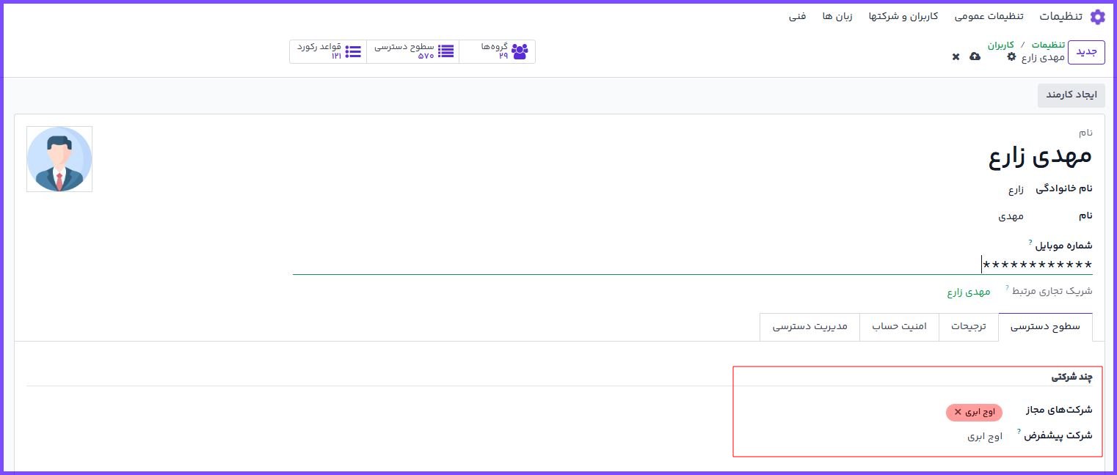Click the user avatar image
The image size is (1117, 475).
[59, 159]
